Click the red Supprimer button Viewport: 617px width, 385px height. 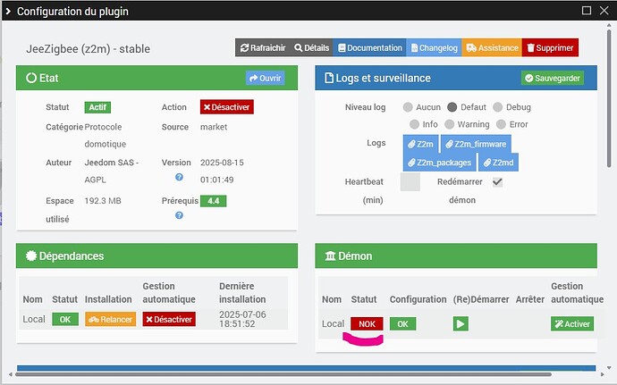pyautogui.click(x=550, y=47)
